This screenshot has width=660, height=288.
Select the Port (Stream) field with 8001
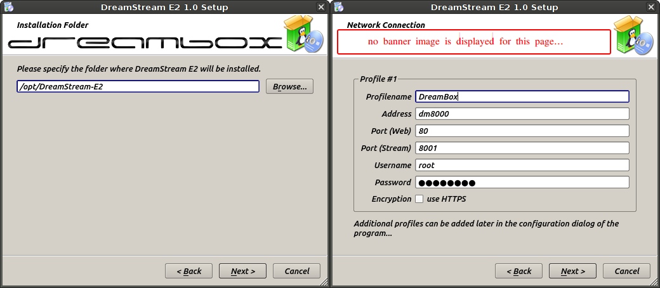tap(522, 148)
